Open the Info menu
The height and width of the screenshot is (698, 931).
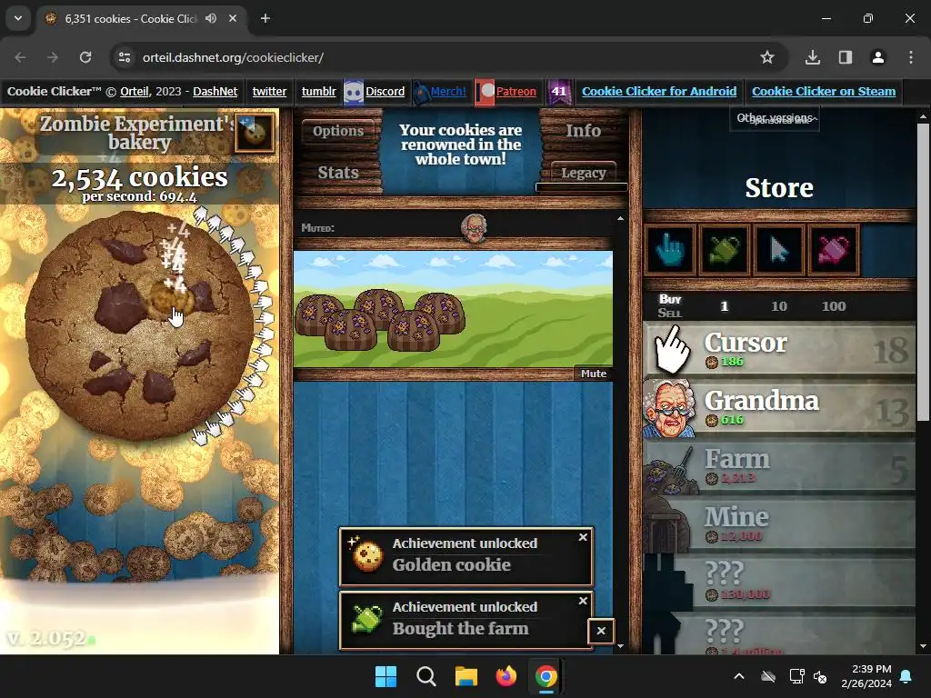click(x=583, y=131)
